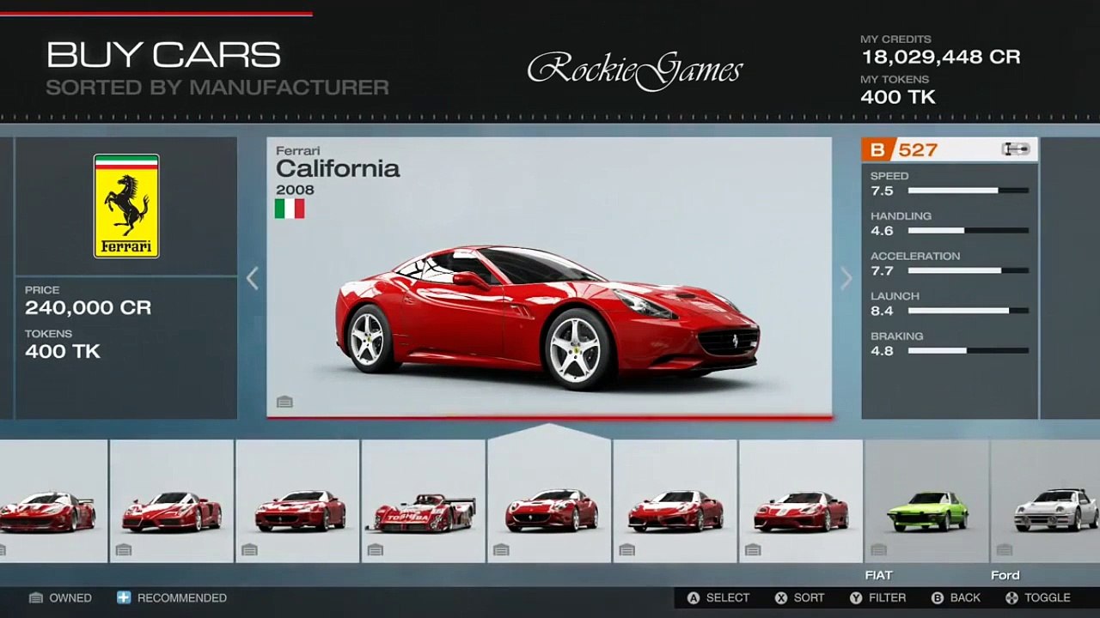Click the "FIAT" manufacturer label under the carousel
The height and width of the screenshot is (618, 1100).
pos(879,575)
